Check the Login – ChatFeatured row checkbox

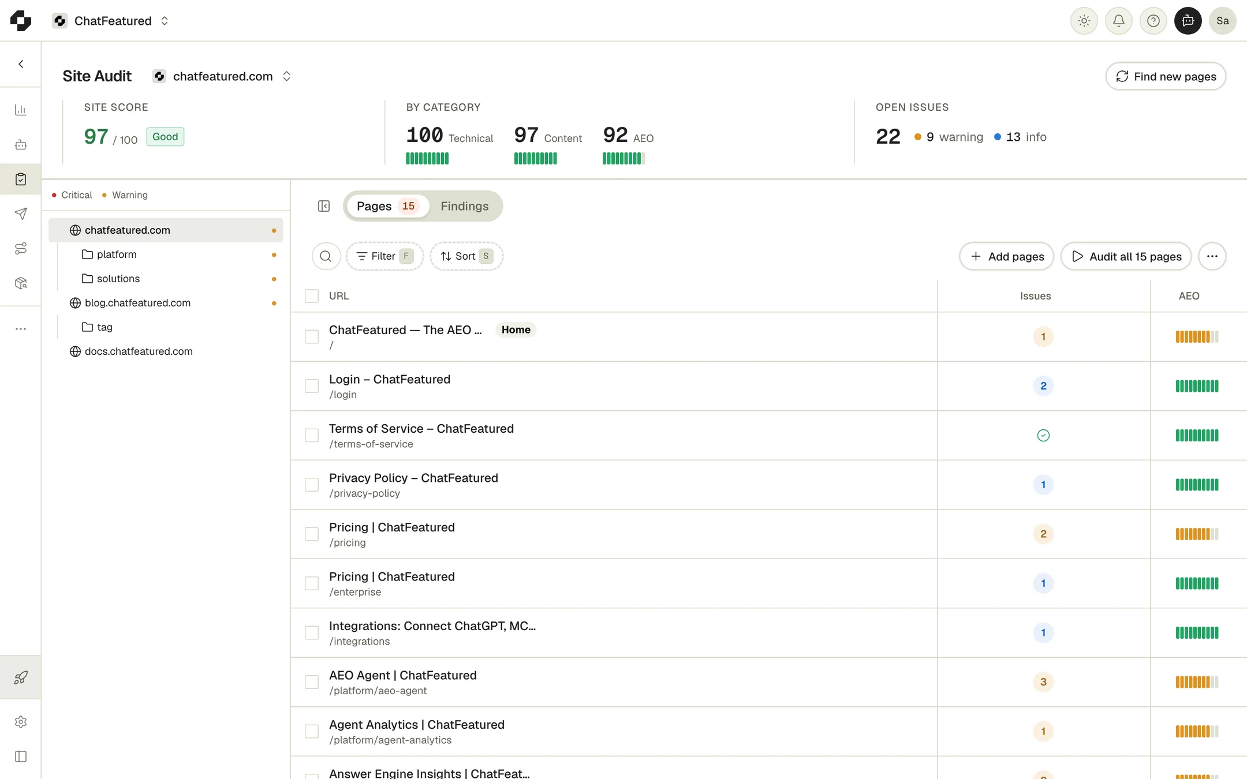(312, 386)
